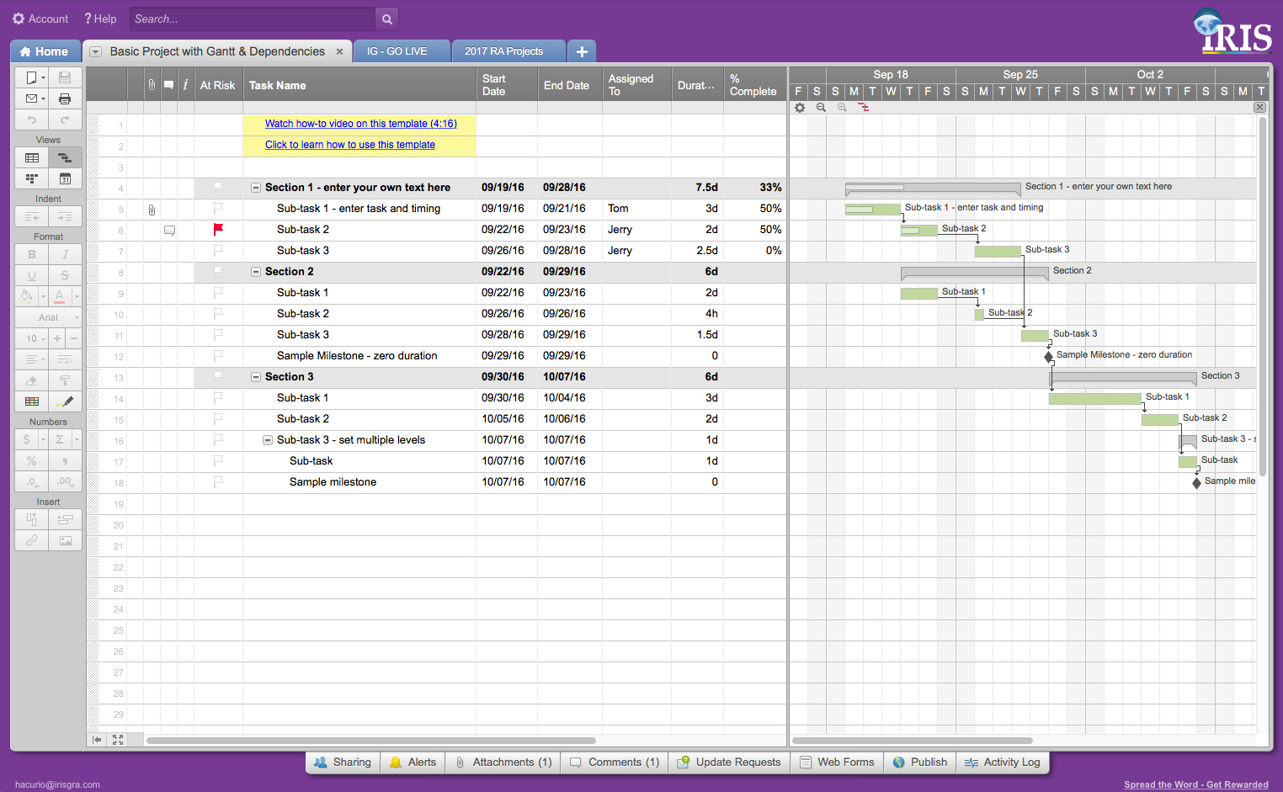Toggle At Risk flag for Sub-task 2 row 6
The width and height of the screenshot is (1283, 792).
218,229
